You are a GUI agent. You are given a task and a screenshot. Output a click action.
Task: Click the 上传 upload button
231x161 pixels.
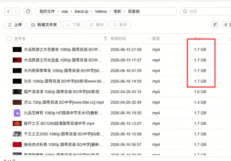tap(15, 25)
